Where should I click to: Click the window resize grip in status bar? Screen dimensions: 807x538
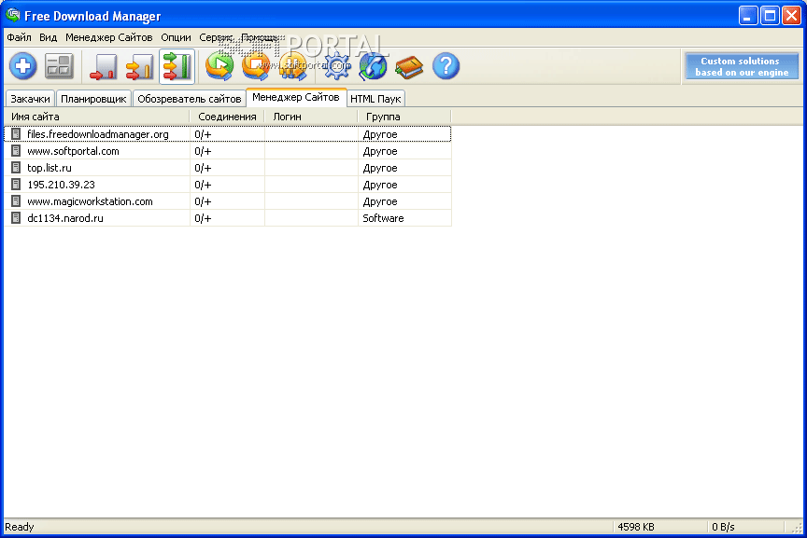point(797,527)
